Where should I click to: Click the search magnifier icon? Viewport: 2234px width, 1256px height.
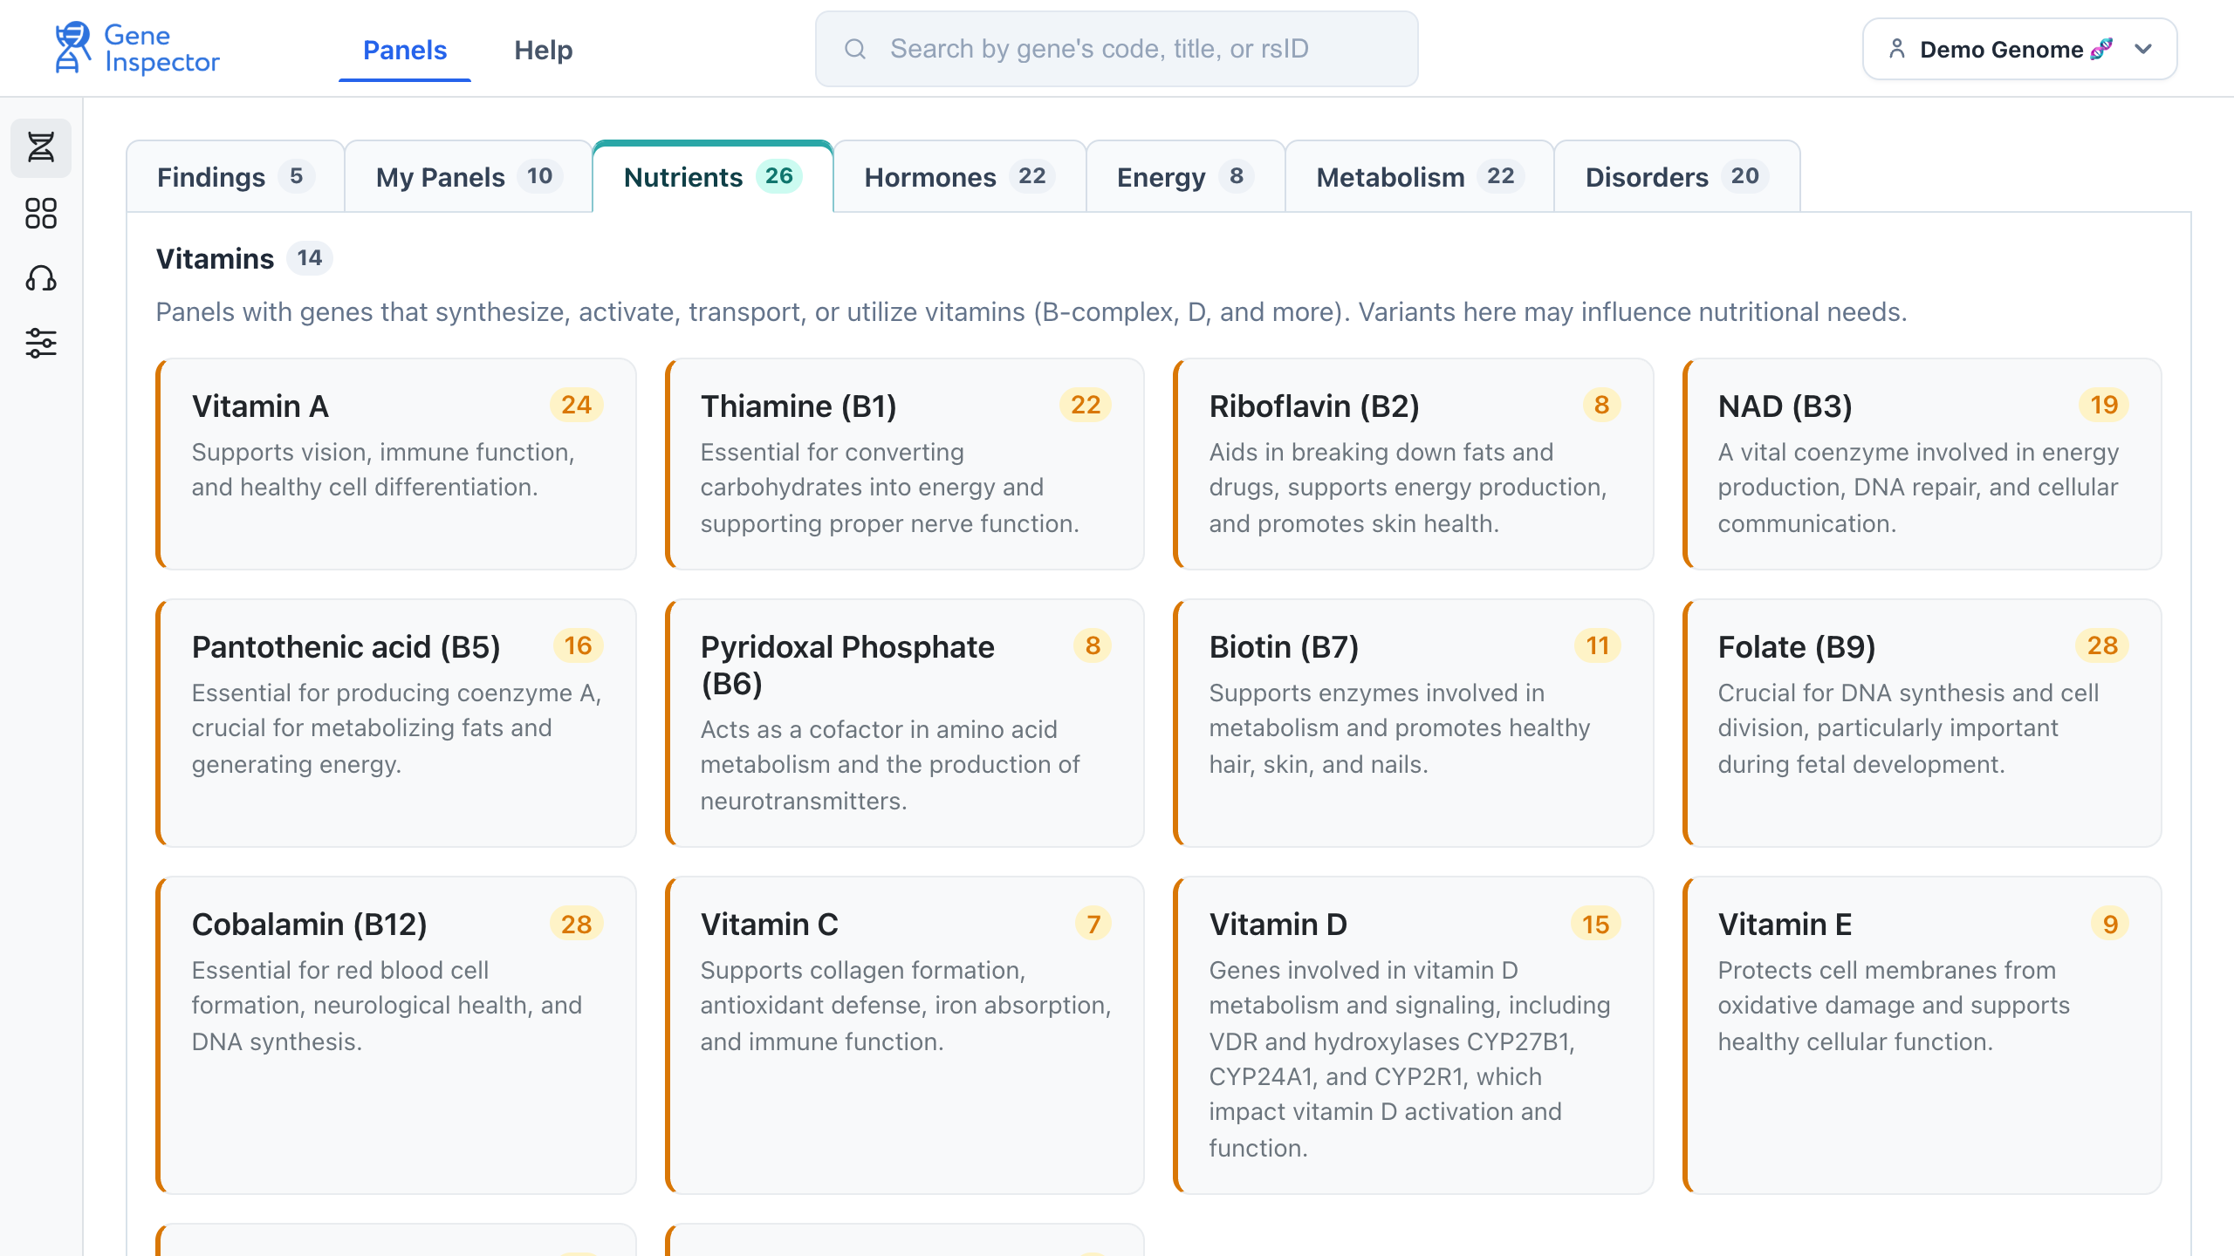[855, 49]
